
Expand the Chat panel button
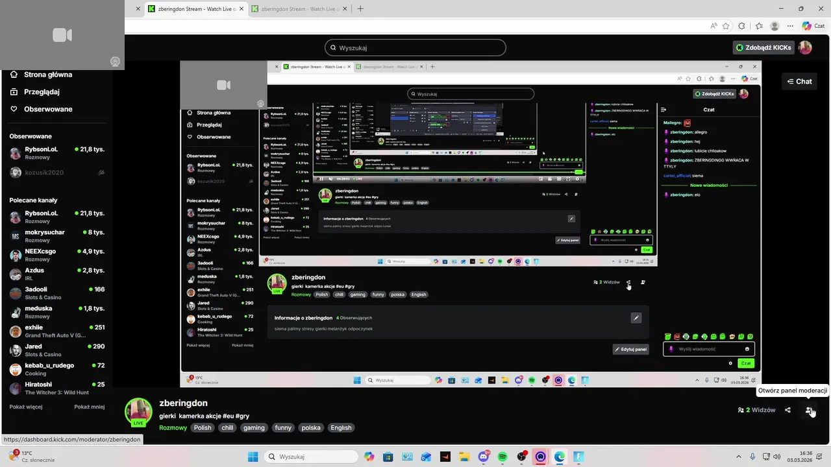(800, 81)
